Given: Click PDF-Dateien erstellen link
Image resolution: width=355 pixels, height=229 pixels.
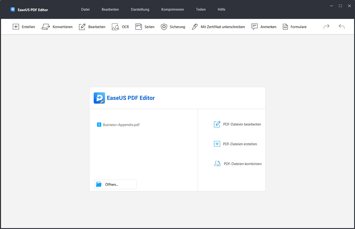Looking at the screenshot, I should [x=240, y=144].
